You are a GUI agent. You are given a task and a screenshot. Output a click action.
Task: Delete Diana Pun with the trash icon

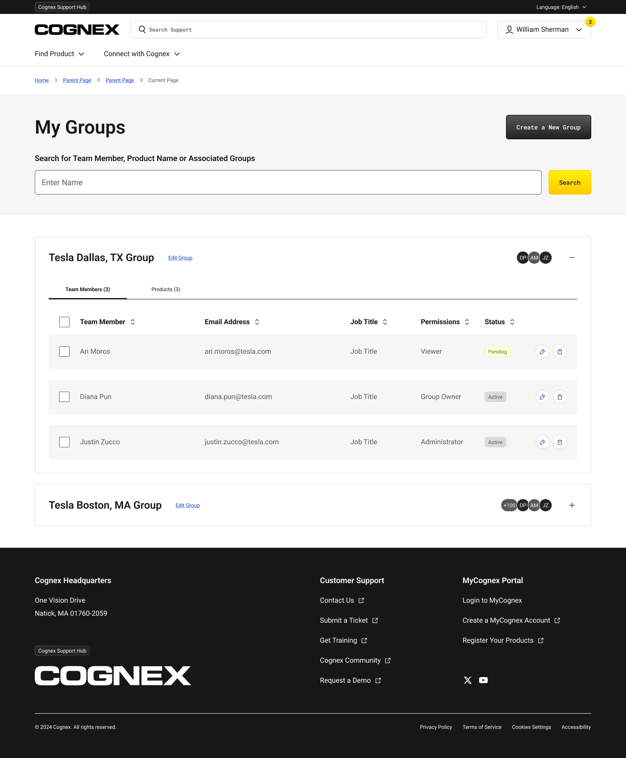point(559,397)
